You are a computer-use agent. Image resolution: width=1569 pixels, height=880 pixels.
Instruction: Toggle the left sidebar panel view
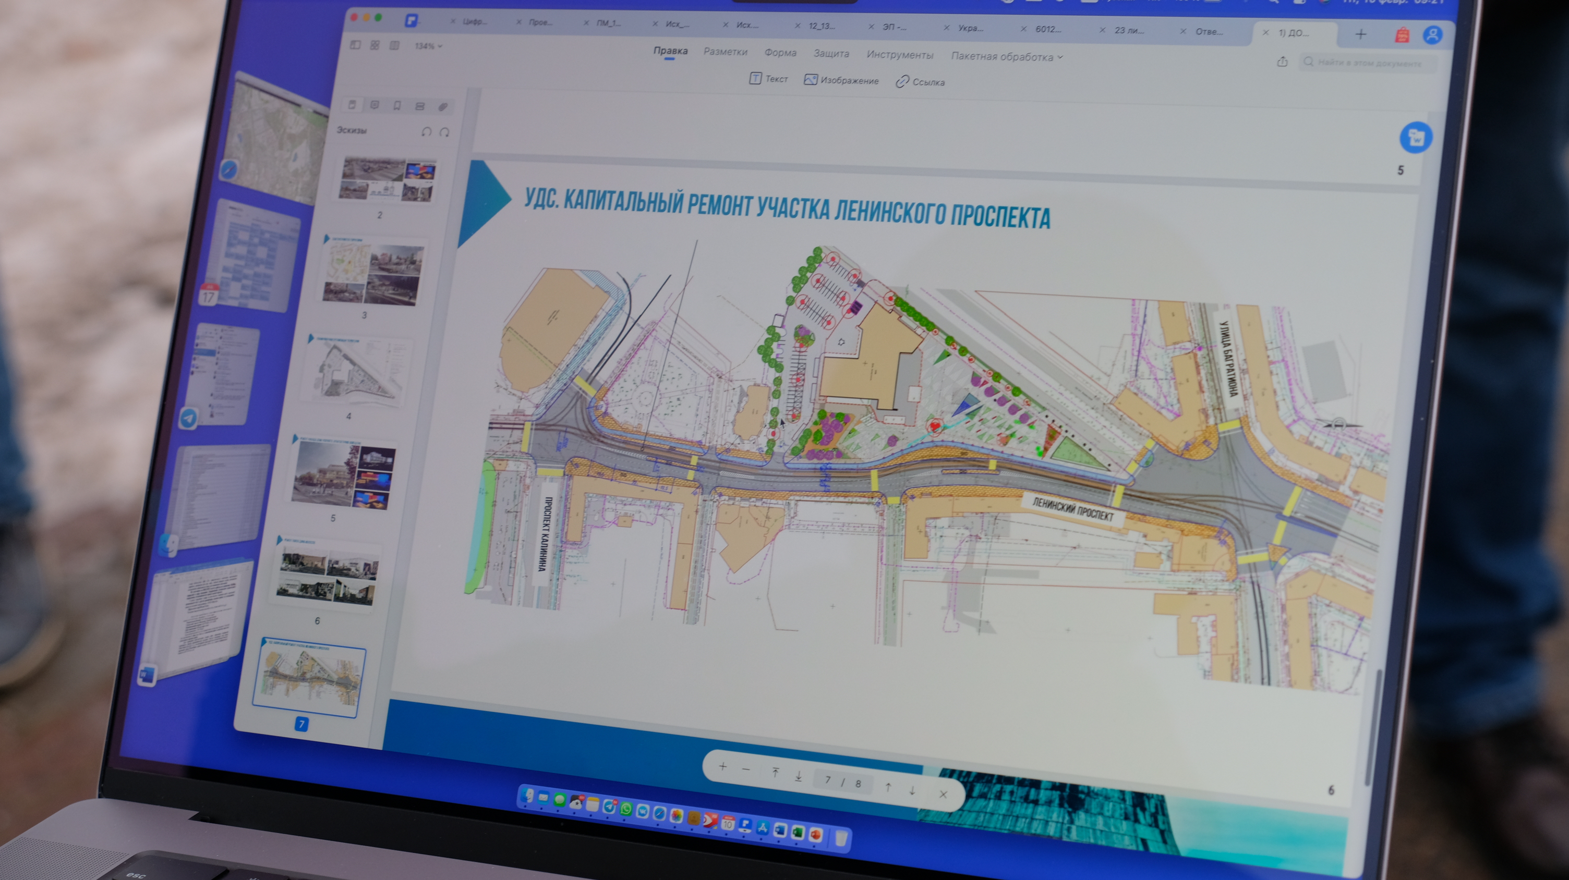click(356, 45)
